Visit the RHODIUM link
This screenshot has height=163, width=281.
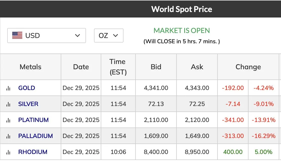tap(33, 152)
